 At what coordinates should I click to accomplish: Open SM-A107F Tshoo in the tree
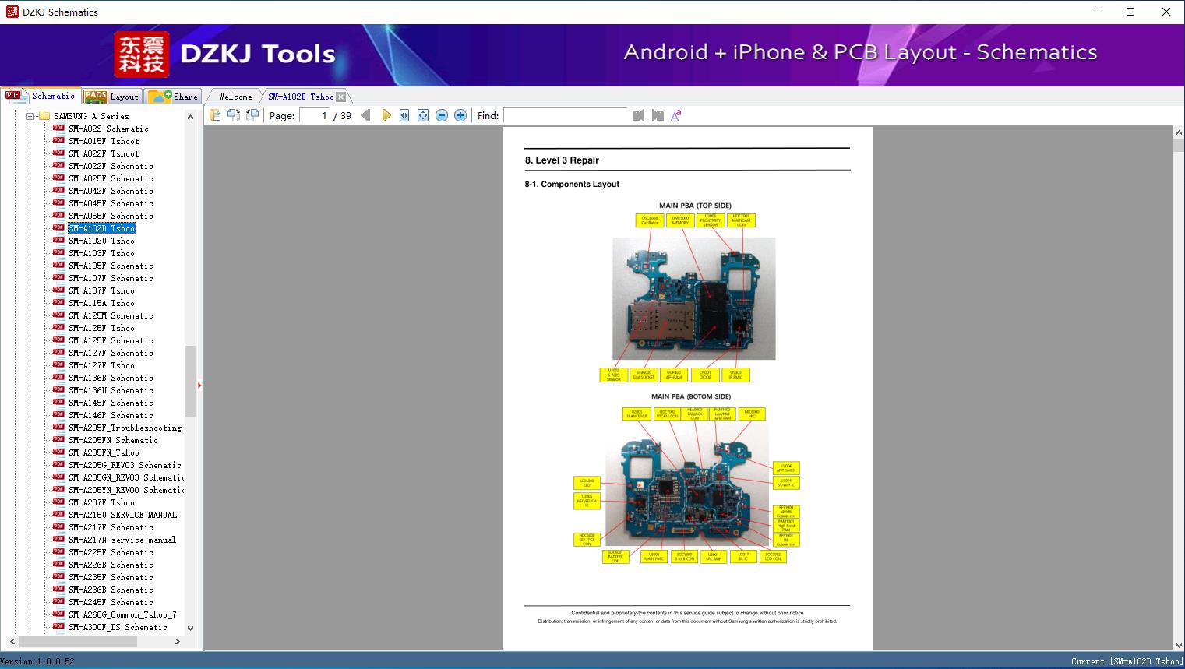click(101, 290)
